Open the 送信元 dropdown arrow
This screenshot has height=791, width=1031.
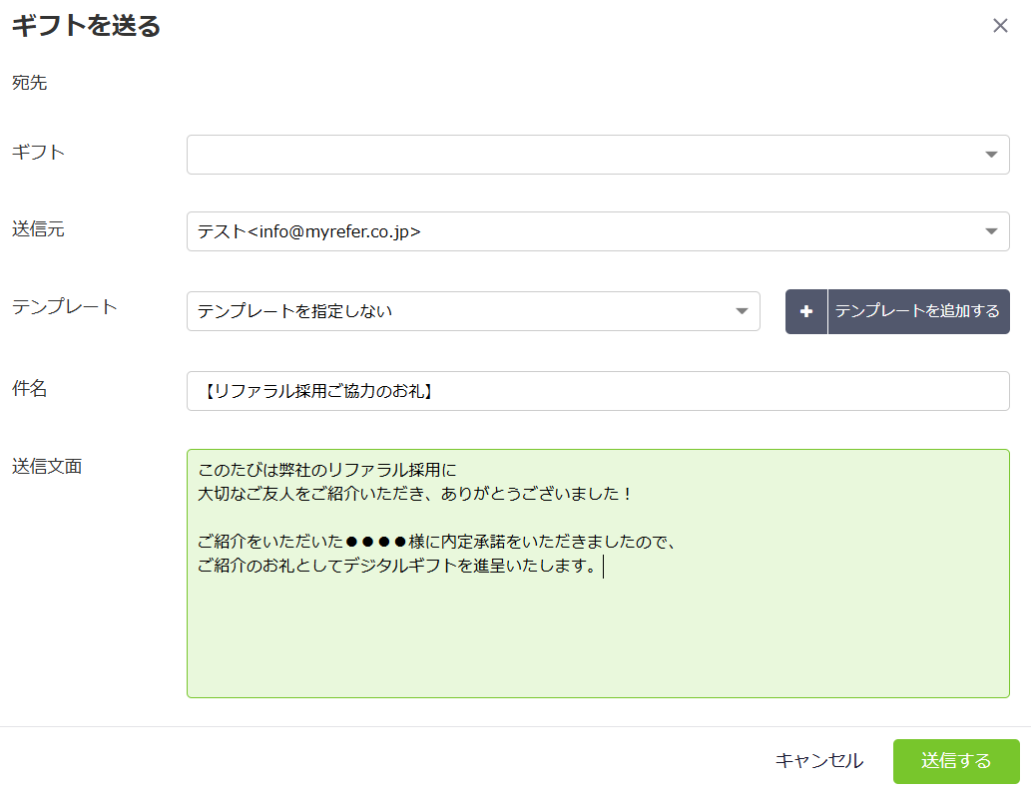click(990, 231)
